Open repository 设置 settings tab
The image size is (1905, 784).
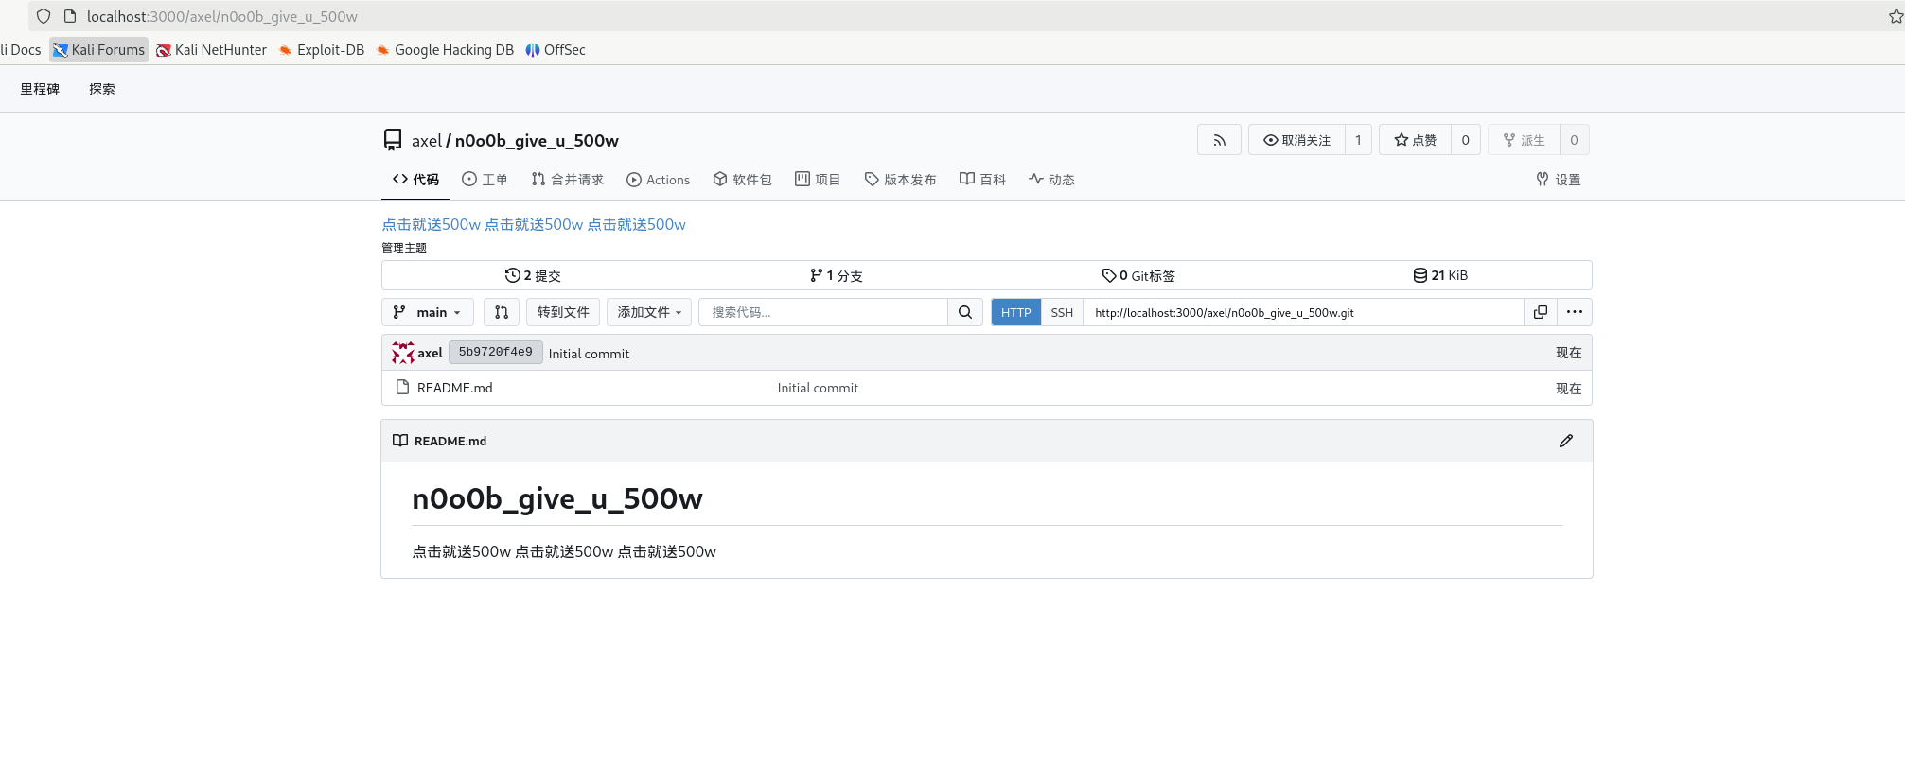pos(1559,180)
